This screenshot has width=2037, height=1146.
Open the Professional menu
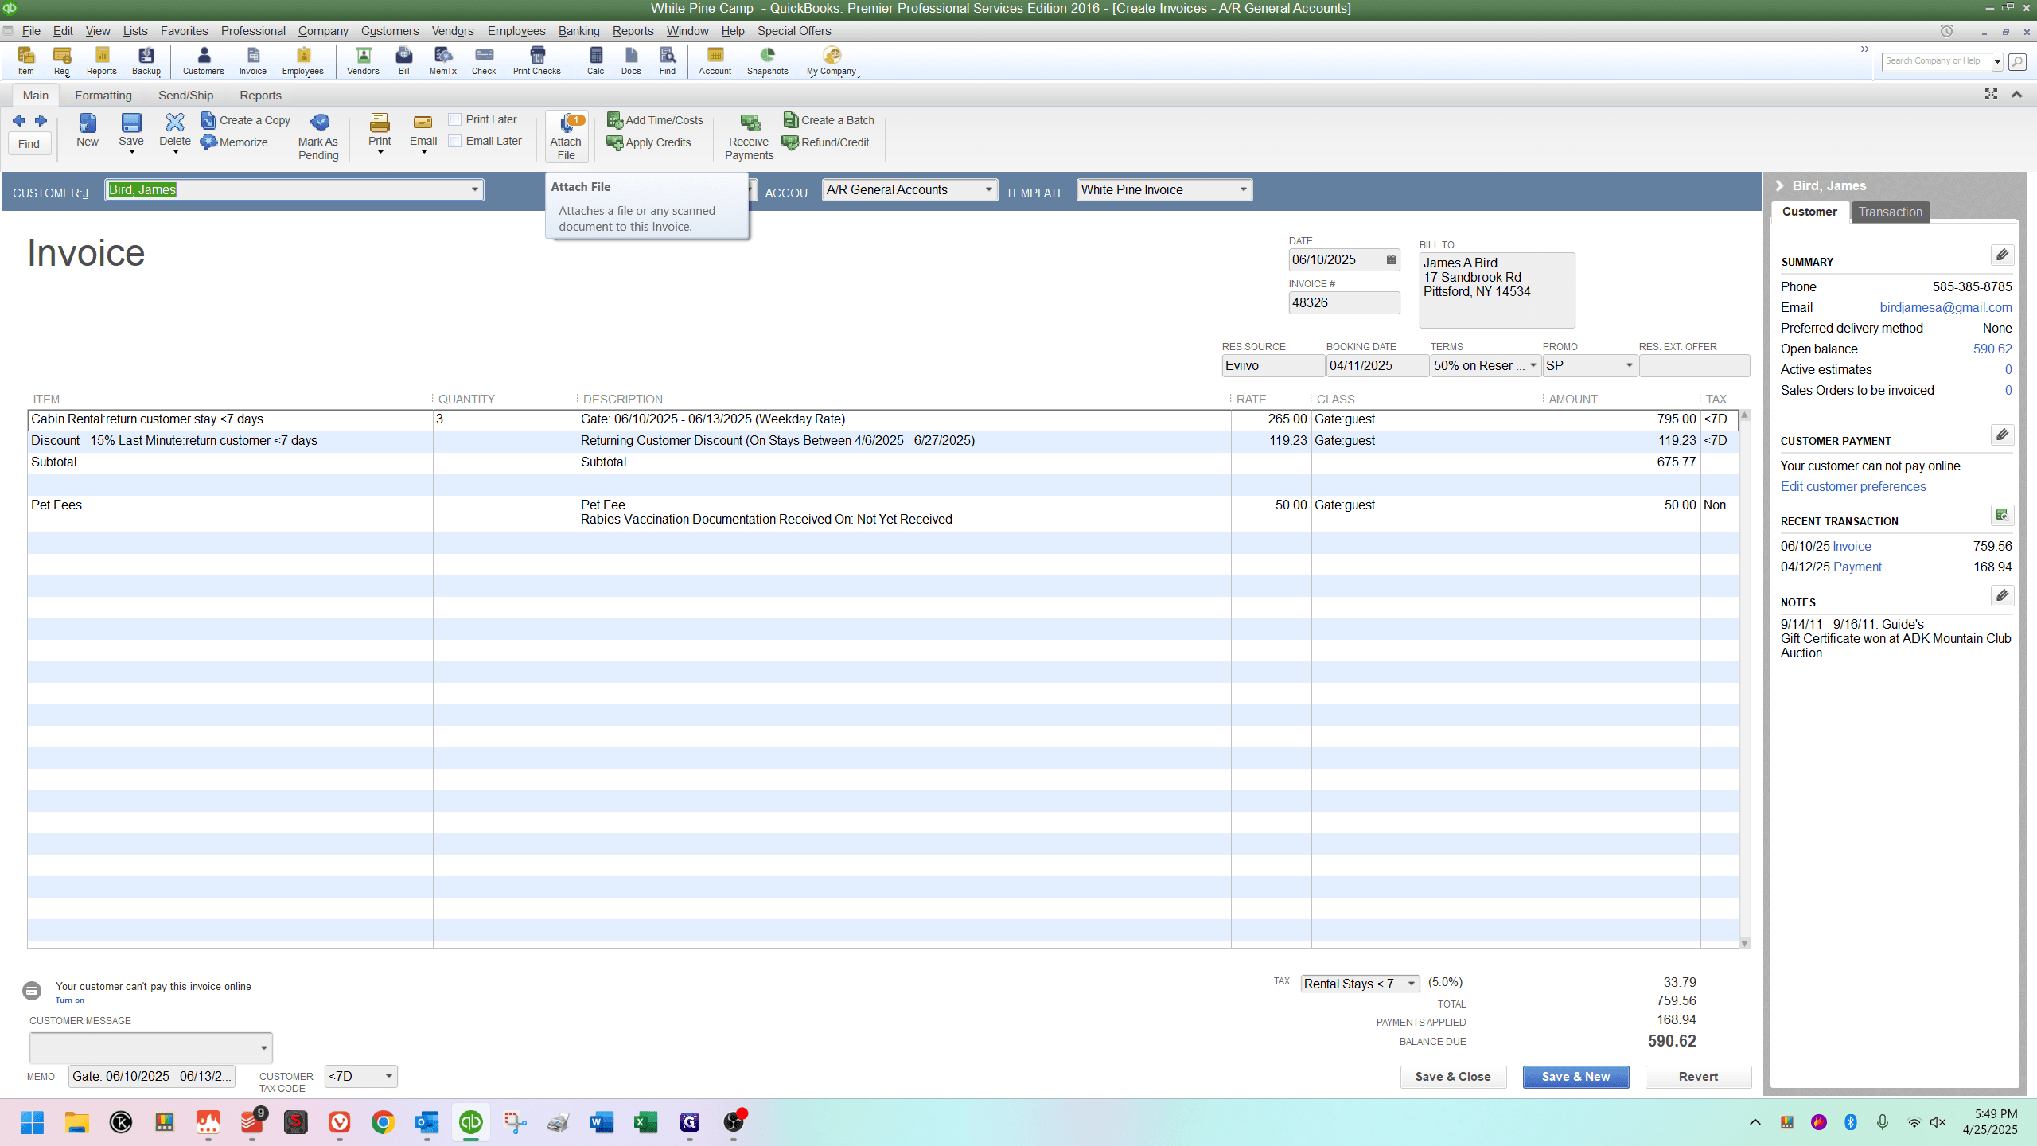[x=253, y=31]
